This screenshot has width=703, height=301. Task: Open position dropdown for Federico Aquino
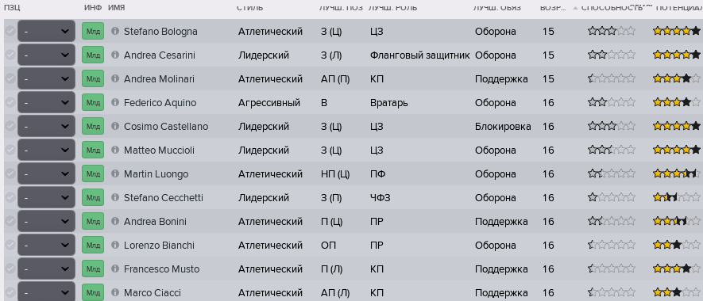click(x=46, y=102)
